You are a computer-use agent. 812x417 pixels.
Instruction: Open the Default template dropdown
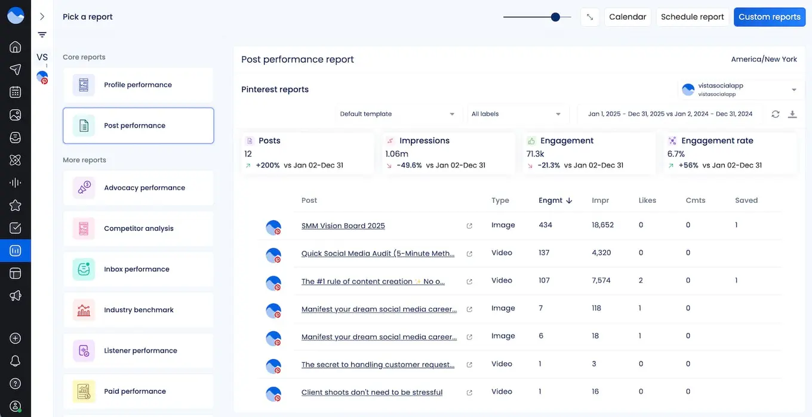click(x=397, y=114)
